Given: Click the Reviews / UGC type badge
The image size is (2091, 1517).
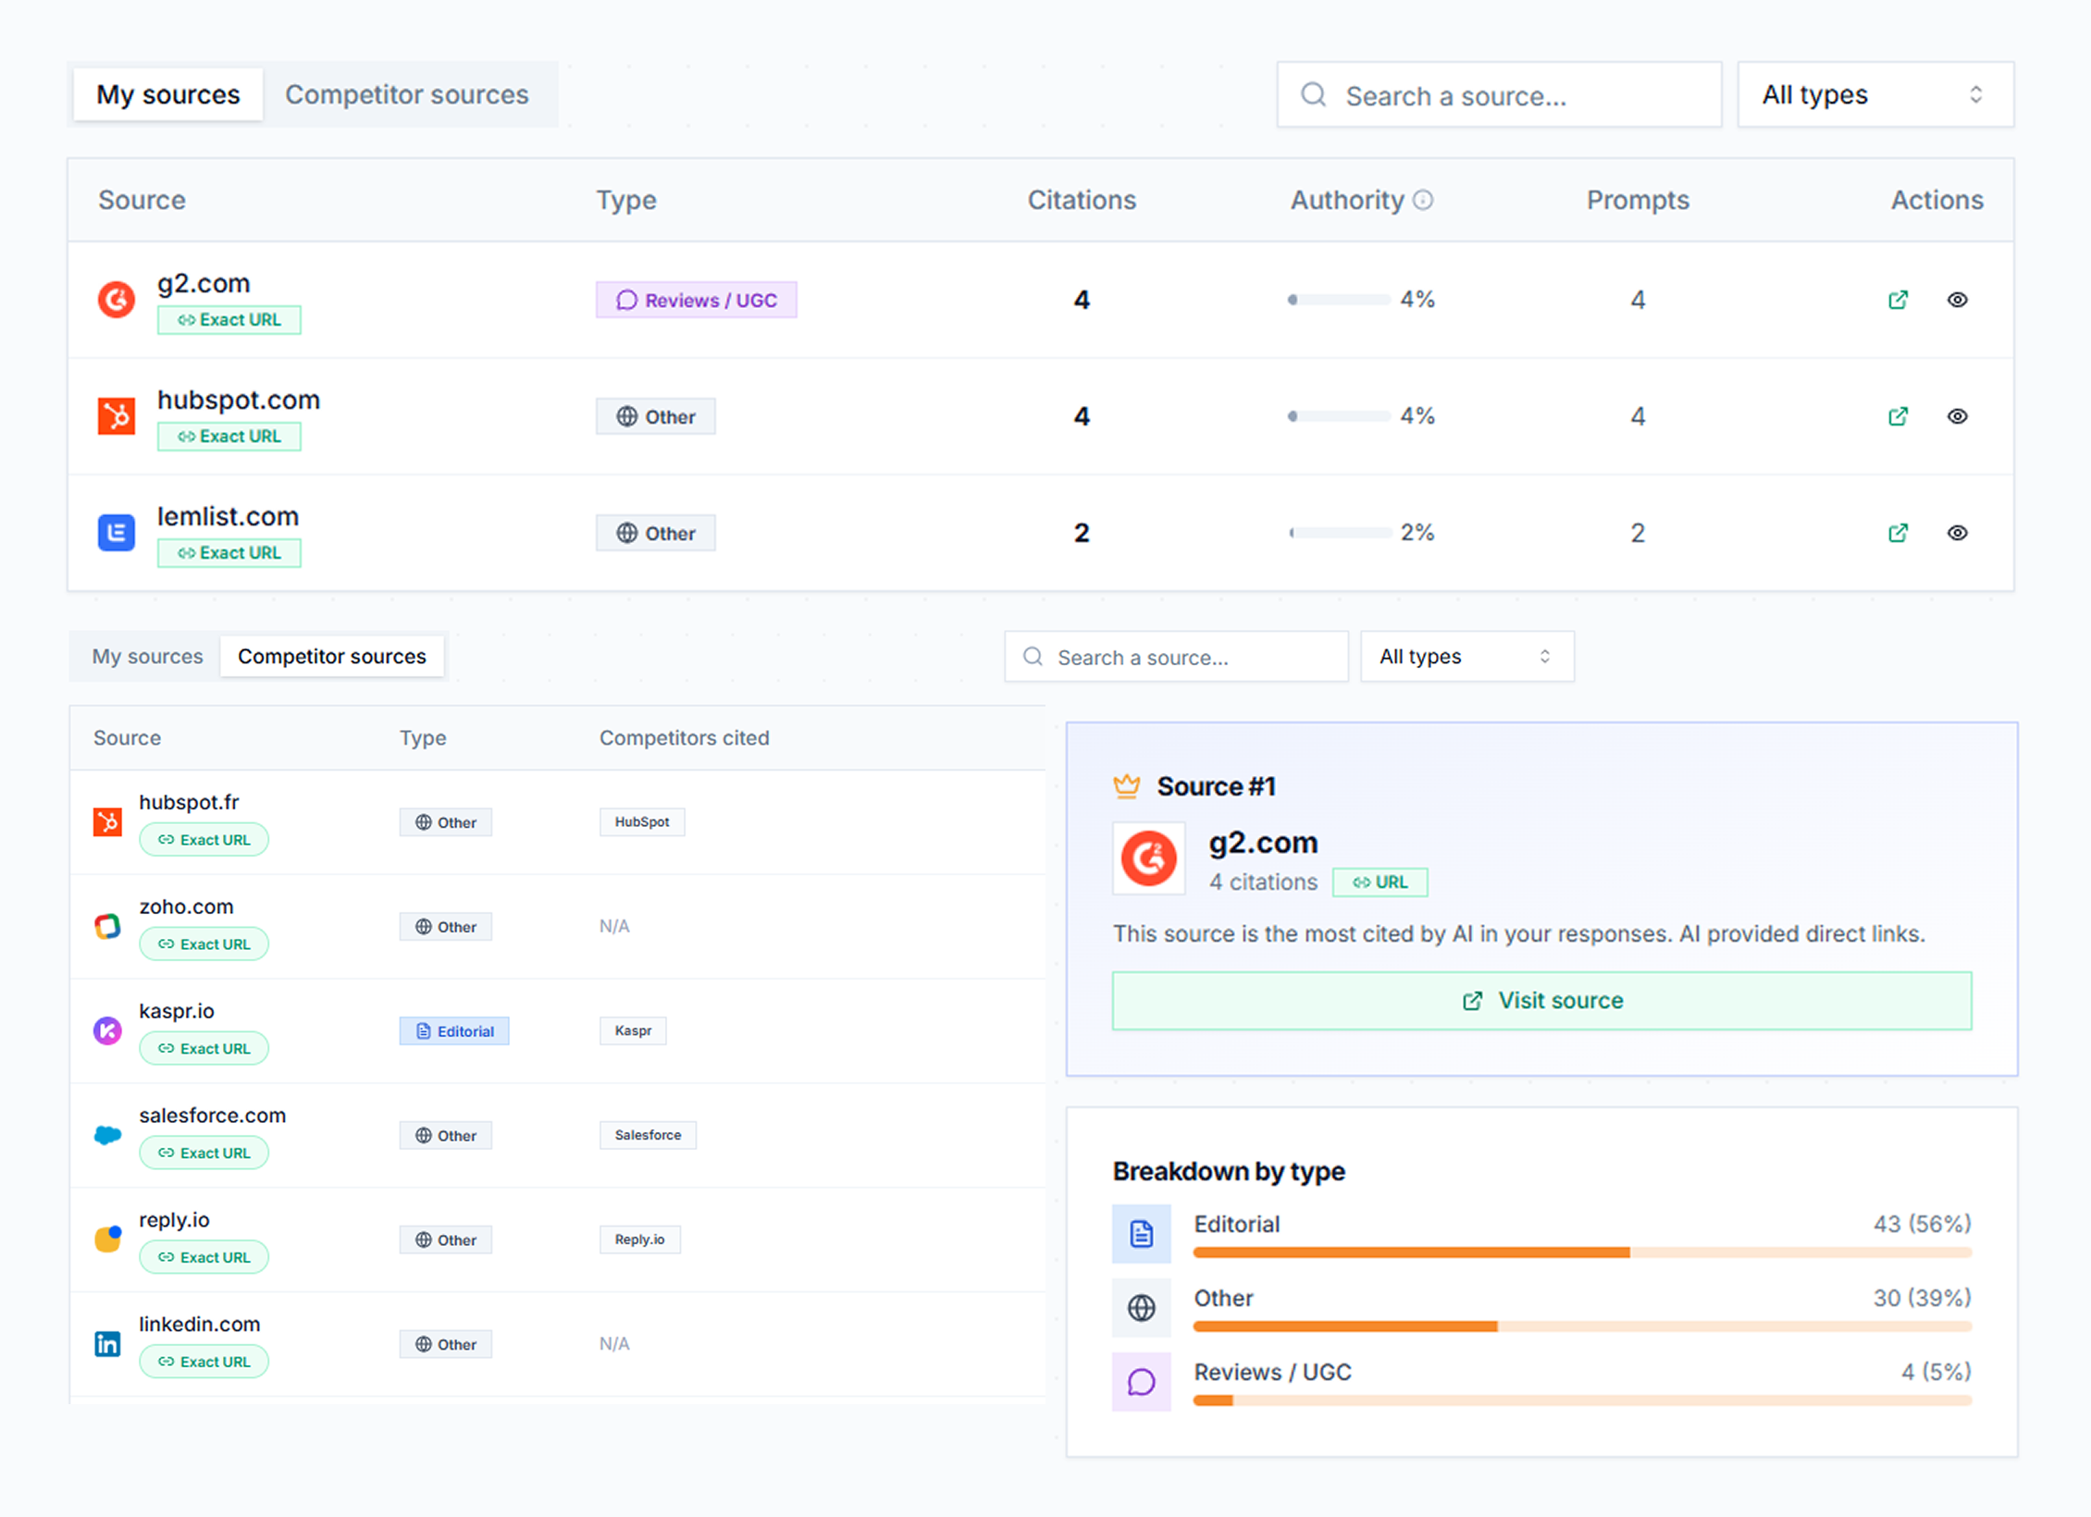Looking at the screenshot, I should [696, 300].
